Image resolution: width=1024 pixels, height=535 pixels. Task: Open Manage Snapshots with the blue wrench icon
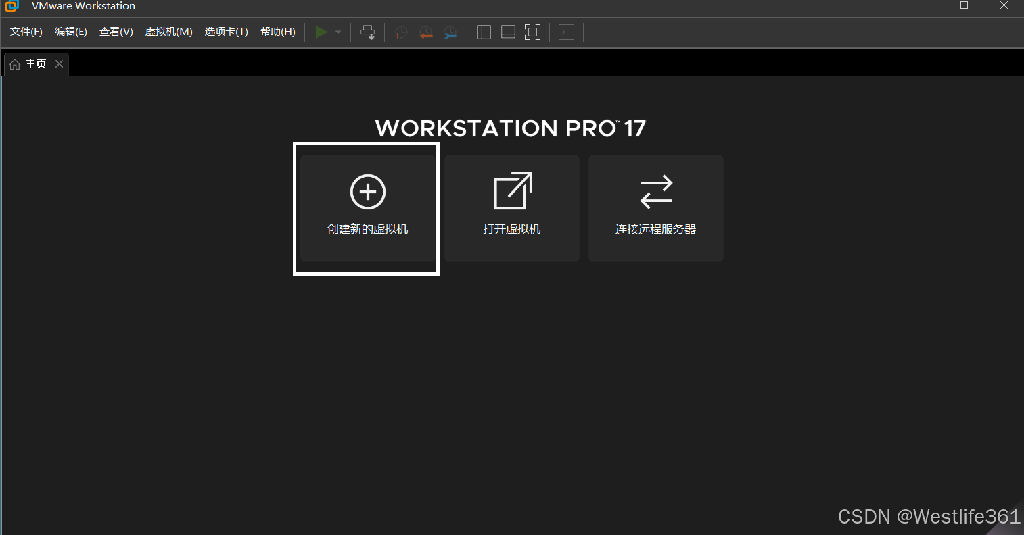click(x=450, y=32)
